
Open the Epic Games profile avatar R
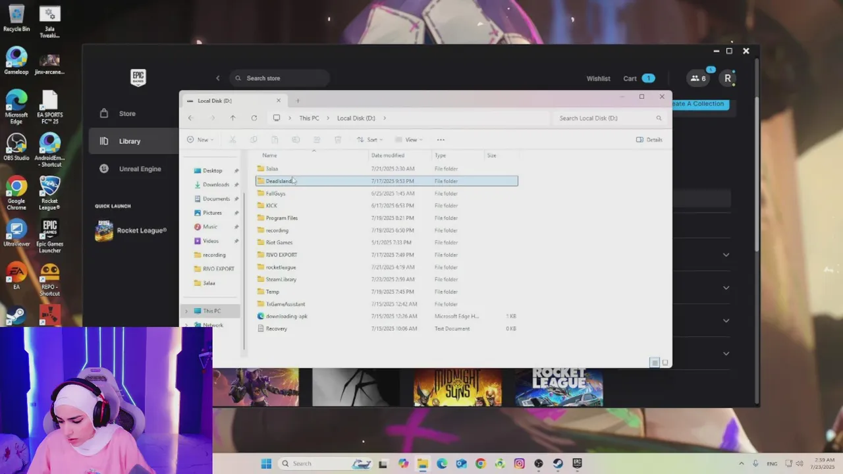tap(727, 78)
